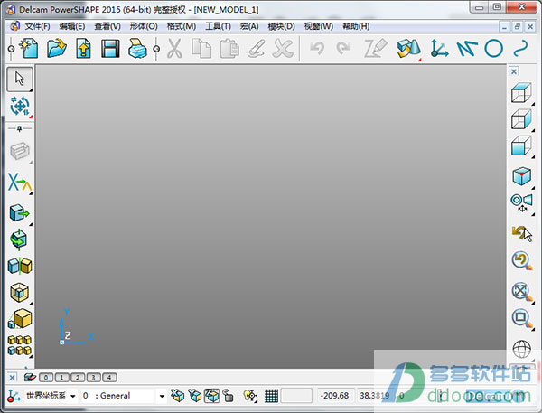Open the solids and surfaces shapes icon
This screenshot has height=413, width=542.
[x=409, y=49]
